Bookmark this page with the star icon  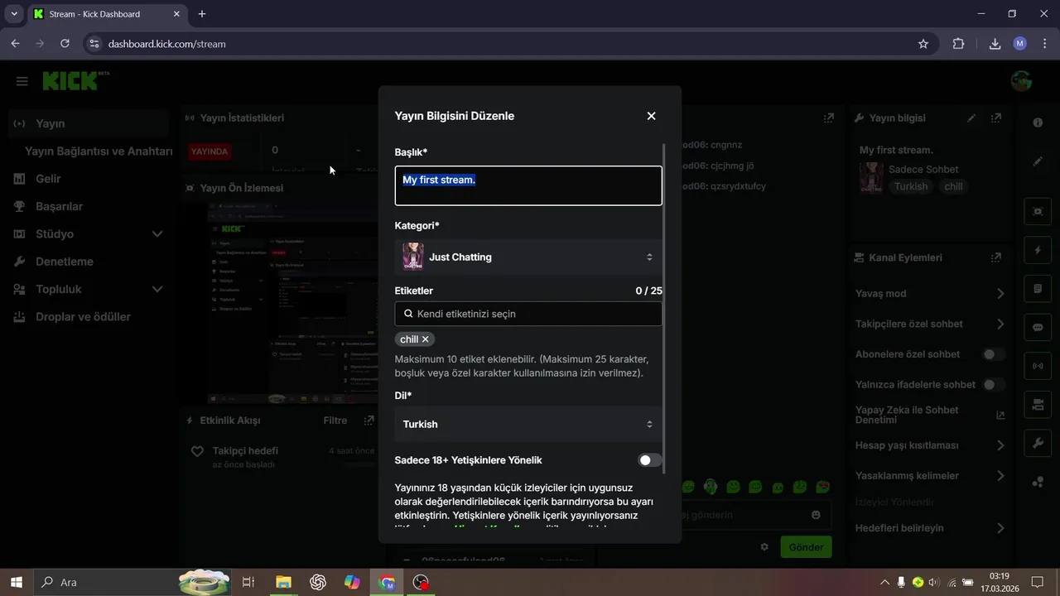click(x=923, y=44)
